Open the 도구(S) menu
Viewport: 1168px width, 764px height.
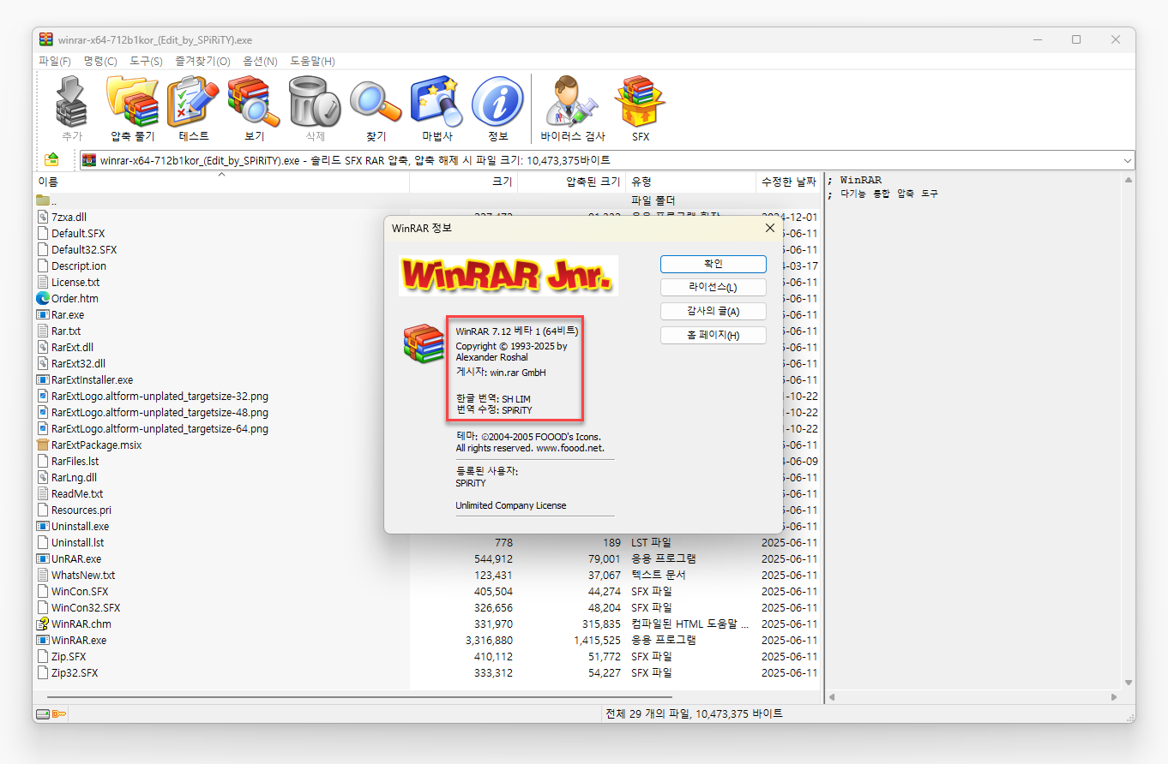[146, 61]
